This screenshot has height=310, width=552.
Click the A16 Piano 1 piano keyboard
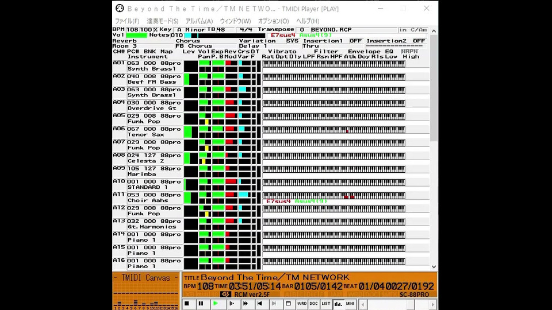point(333,262)
